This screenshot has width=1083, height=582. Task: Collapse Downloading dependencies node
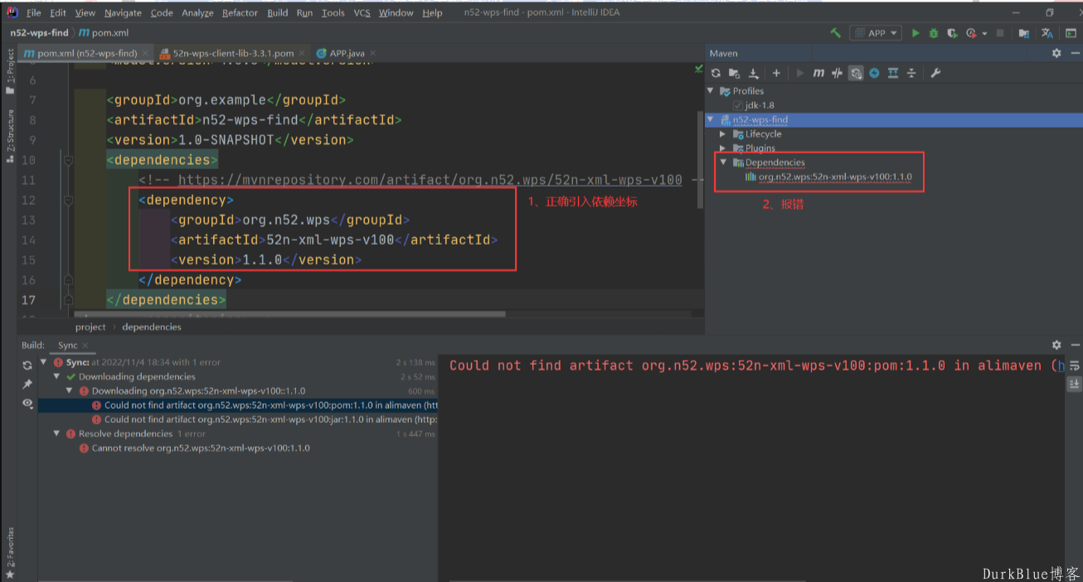coord(57,376)
